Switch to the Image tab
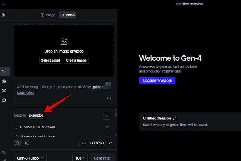This screenshot has width=241, height=161. click(48, 15)
